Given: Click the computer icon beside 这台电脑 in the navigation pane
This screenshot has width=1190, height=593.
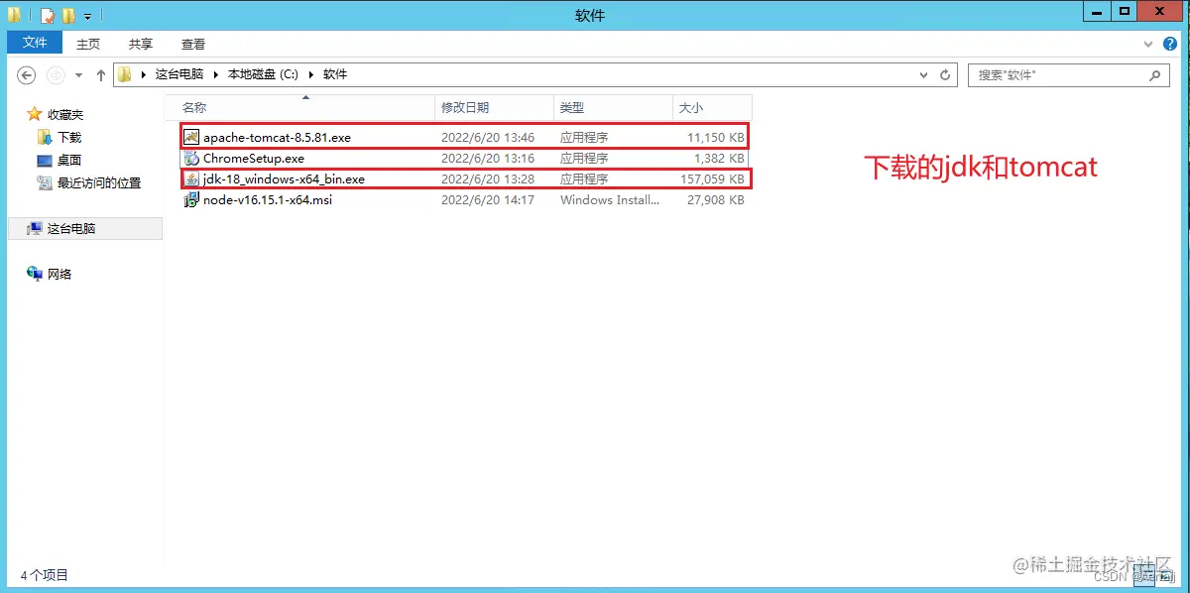Looking at the screenshot, I should (x=35, y=228).
